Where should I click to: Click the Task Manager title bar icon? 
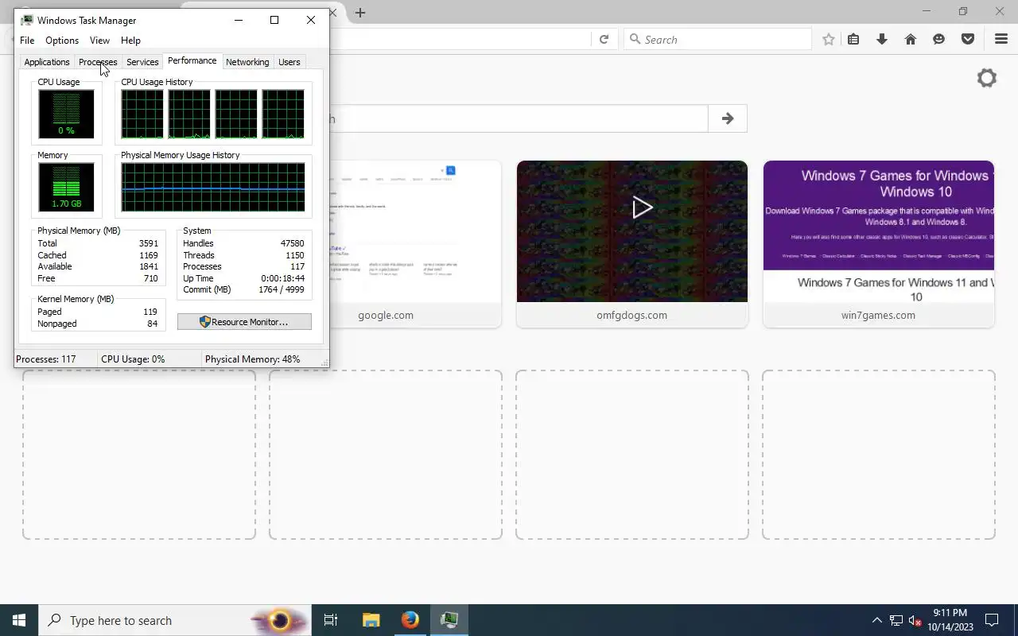point(27,20)
